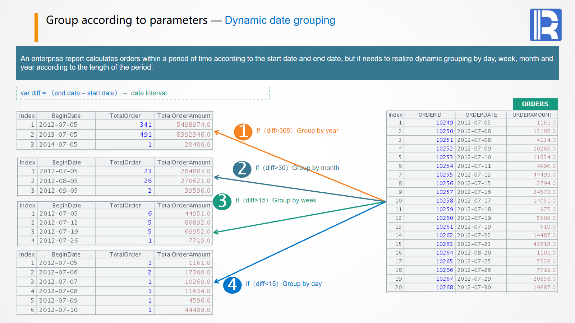This screenshot has height=323, width=575.
Task: Click the blue number 4 circle
Action: tap(233, 285)
